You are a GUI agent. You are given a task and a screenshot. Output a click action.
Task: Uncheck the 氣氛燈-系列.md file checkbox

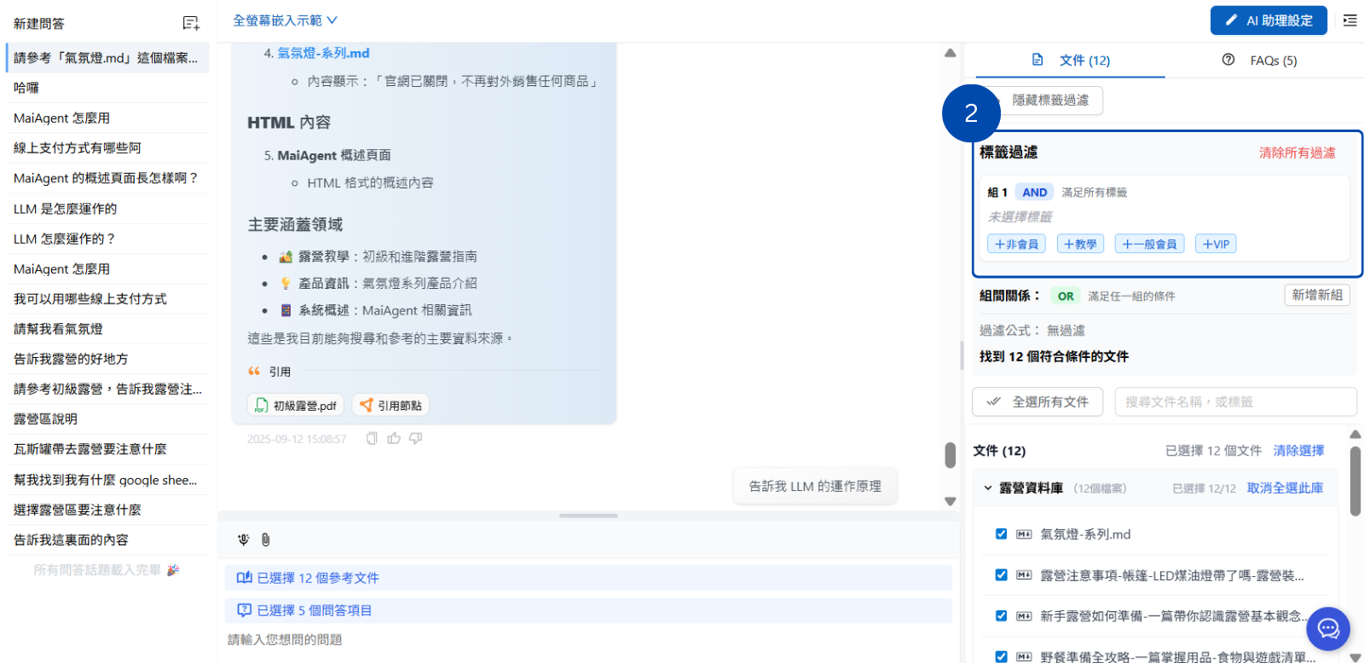point(1001,534)
